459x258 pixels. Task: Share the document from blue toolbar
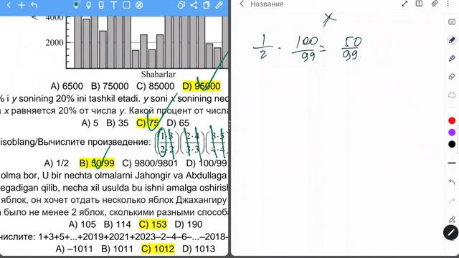194,5
